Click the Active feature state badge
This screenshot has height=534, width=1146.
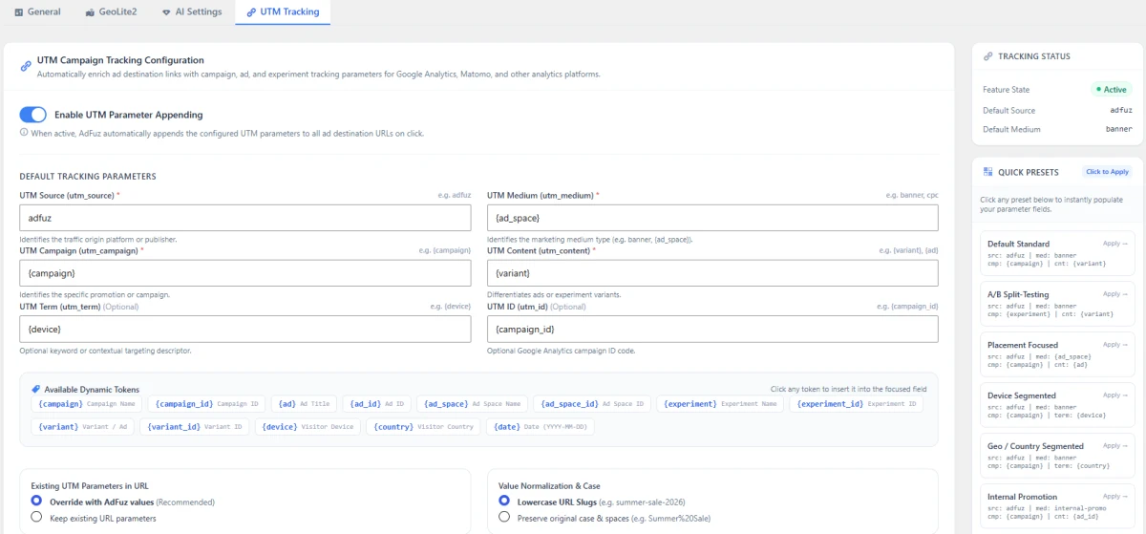click(x=1112, y=90)
